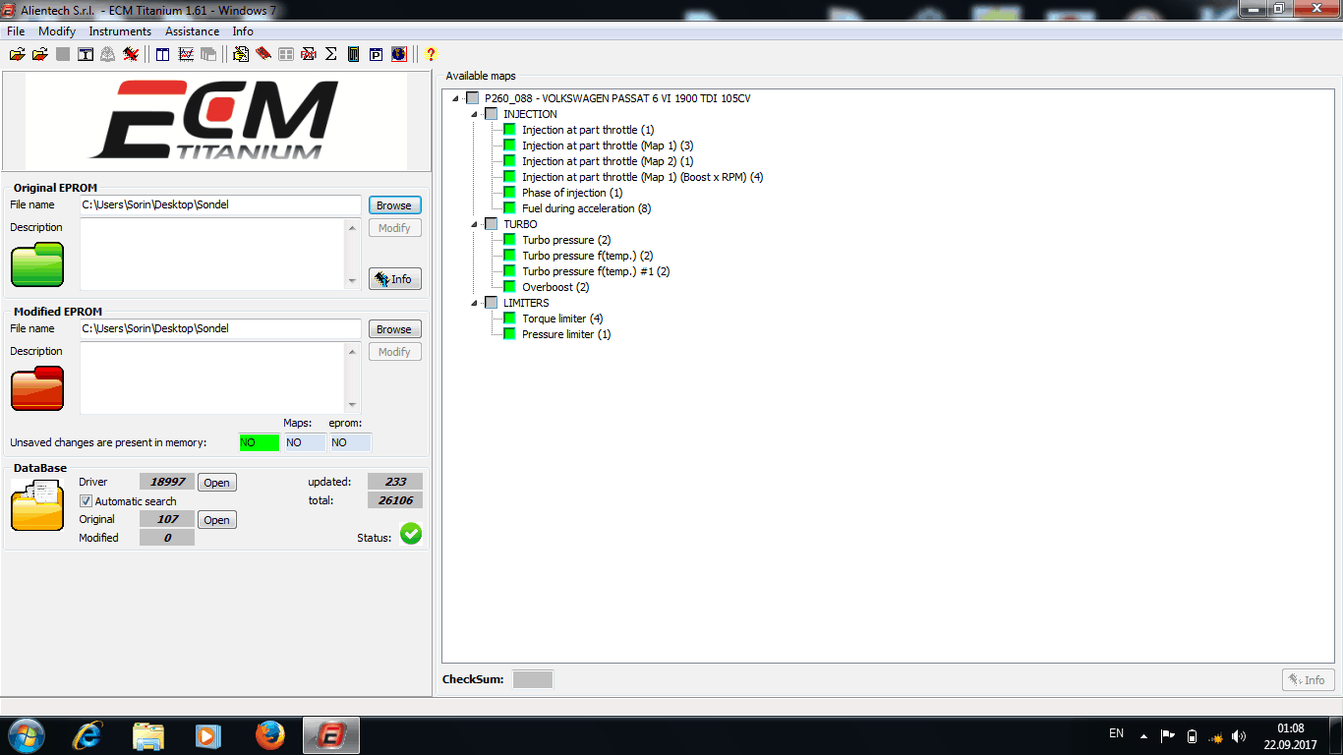Click the blue column toolbar icon

(354, 54)
